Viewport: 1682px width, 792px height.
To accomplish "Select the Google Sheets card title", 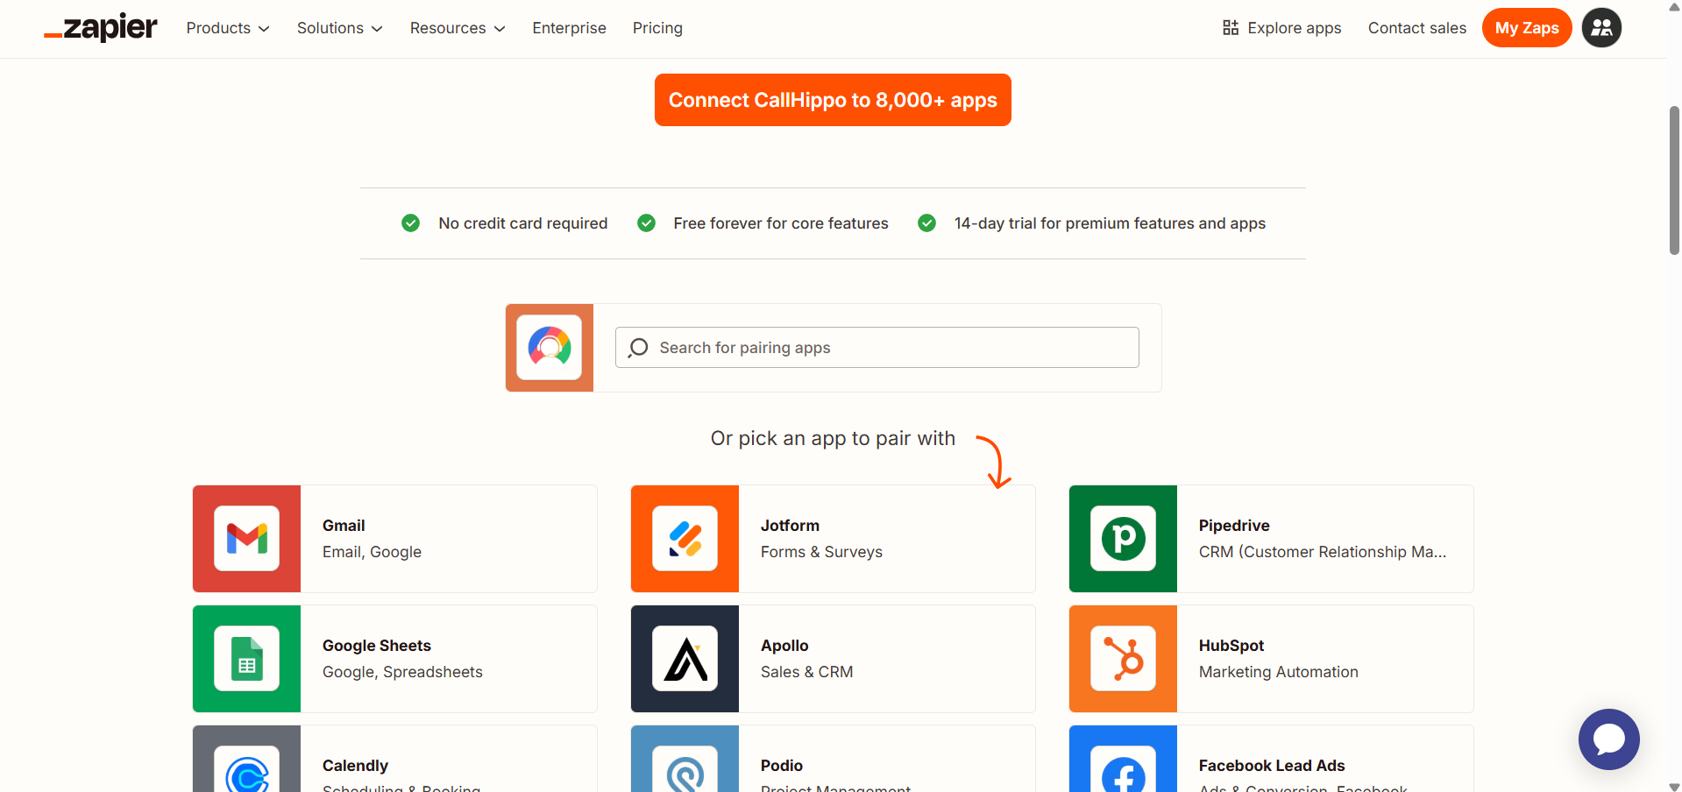I will (x=377, y=646).
